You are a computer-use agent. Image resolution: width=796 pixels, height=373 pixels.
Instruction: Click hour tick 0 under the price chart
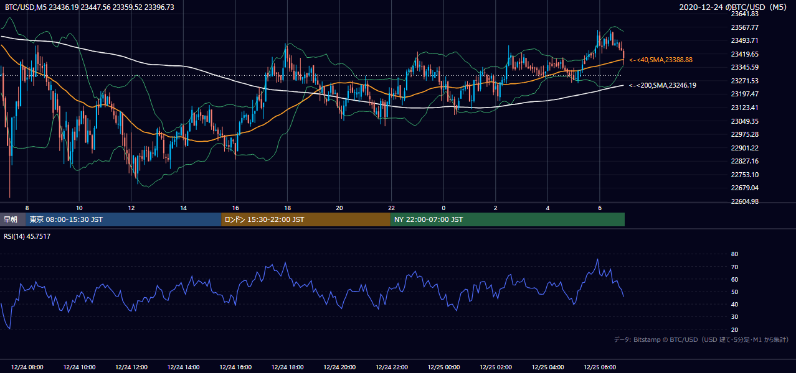(x=443, y=208)
